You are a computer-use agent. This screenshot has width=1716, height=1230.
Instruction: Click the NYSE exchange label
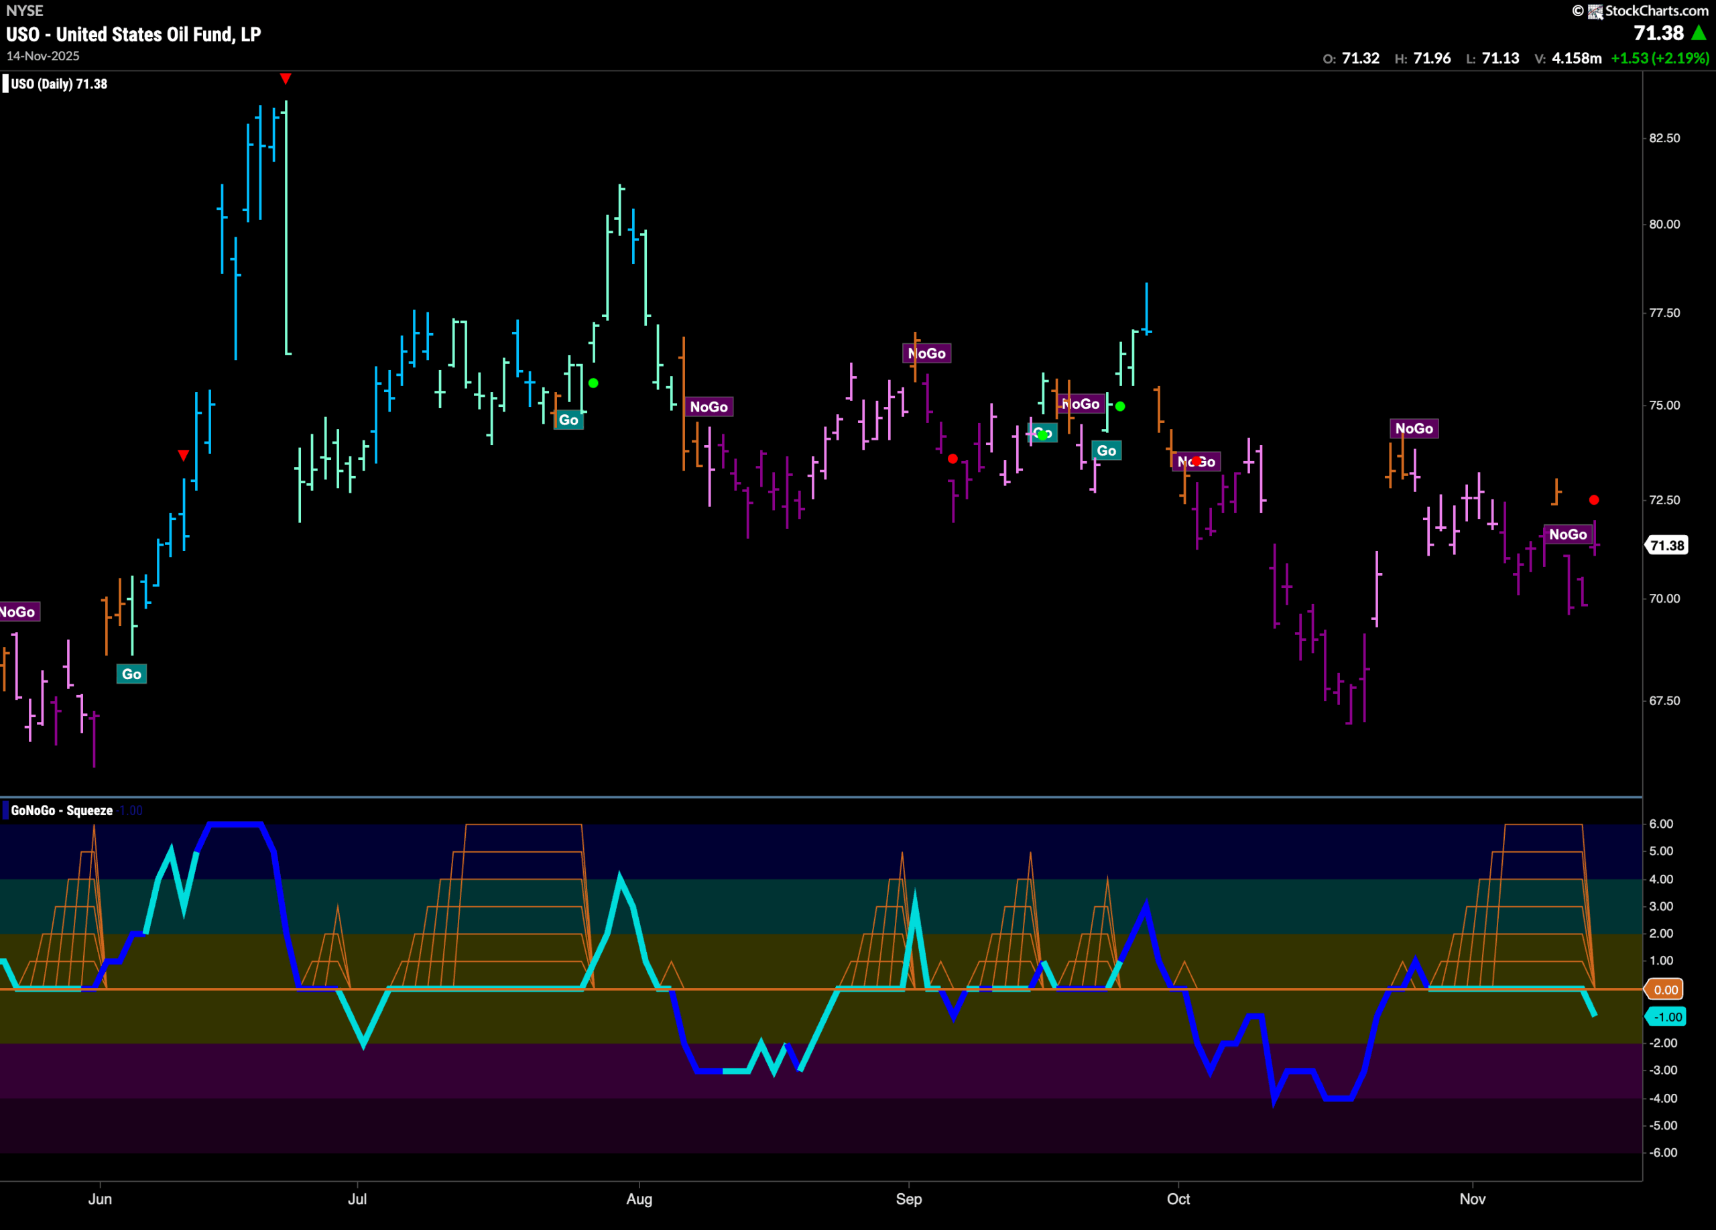coord(24,11)
